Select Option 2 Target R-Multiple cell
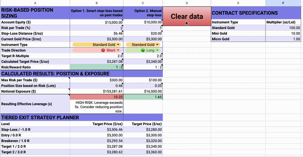 [143, 56]
